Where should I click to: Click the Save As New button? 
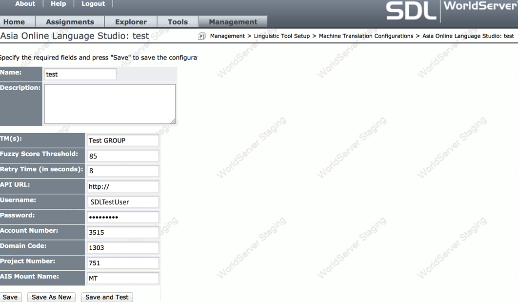pyautogui.click(x=51, y=297)
